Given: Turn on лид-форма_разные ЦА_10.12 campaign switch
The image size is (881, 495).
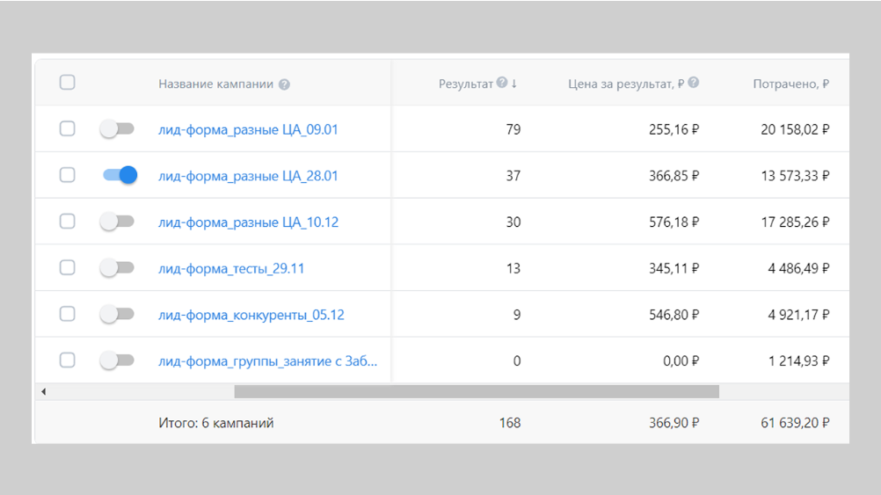Looking at the screenshot, I should pos(117,222).
